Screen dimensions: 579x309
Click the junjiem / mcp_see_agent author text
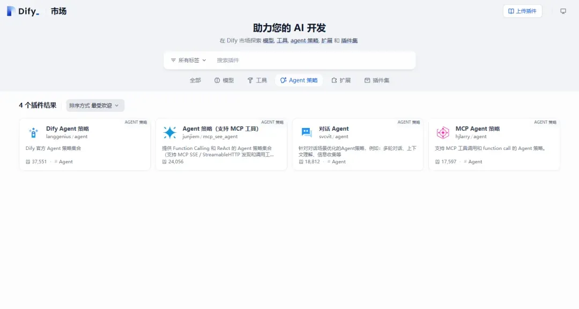[210, 137]
